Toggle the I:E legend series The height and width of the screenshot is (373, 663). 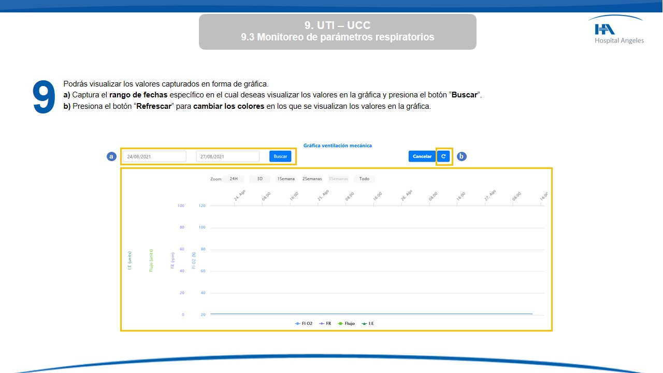coord(367,323)
